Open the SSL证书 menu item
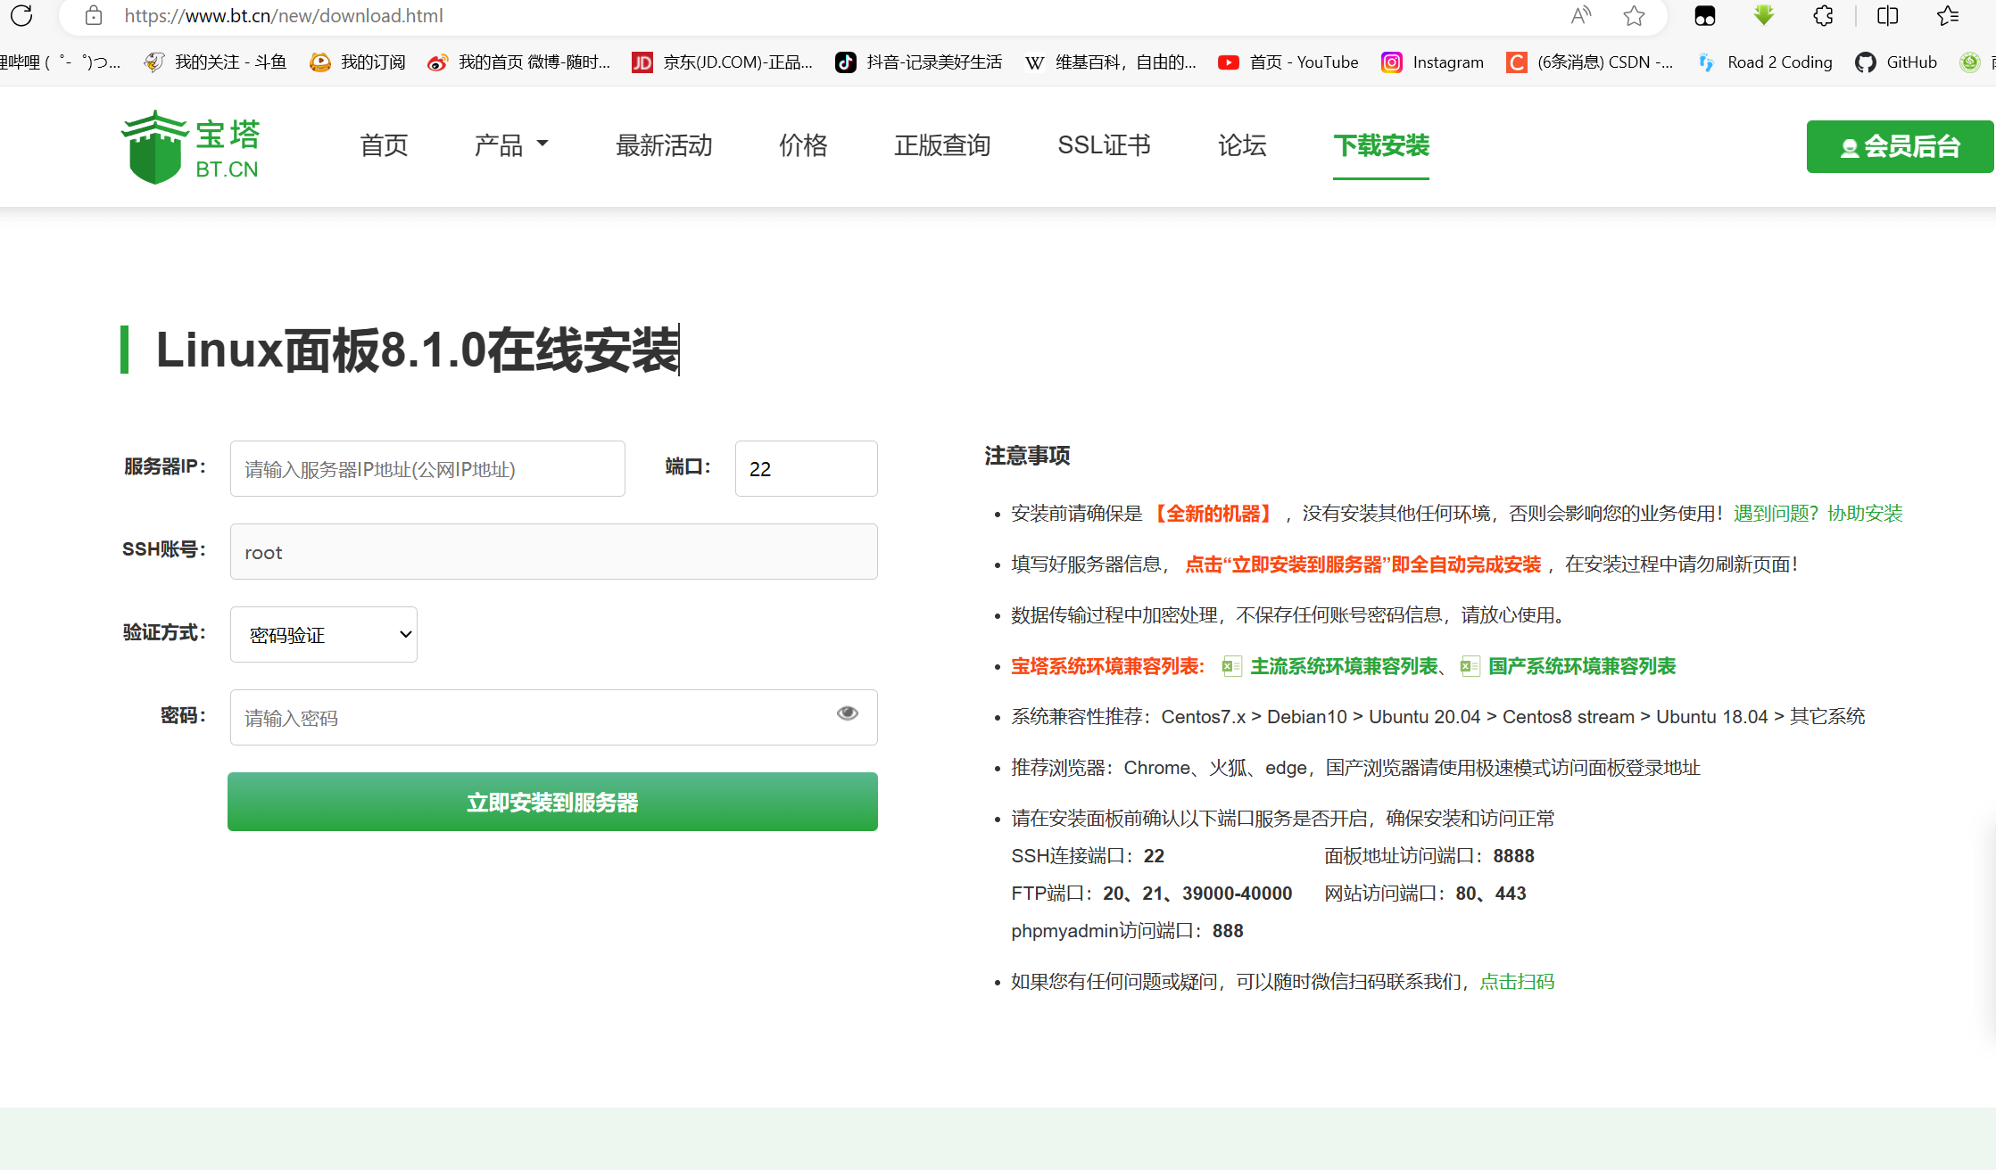 pos(1104,145)
